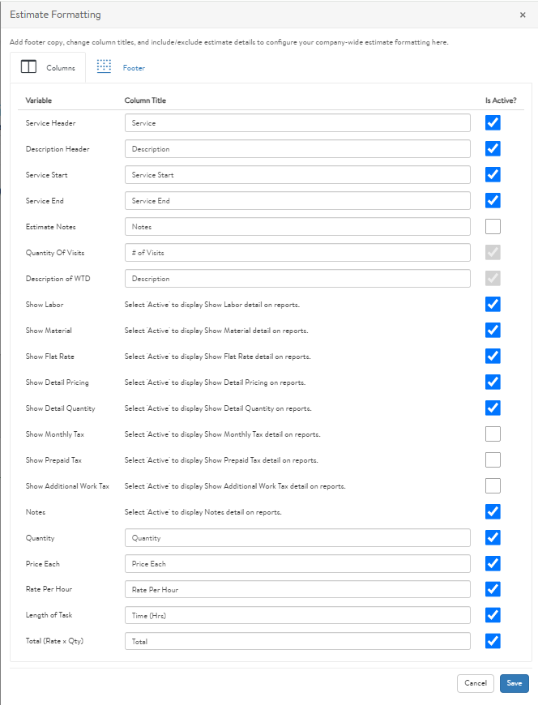The image size is (538, 705).
Task: Edit the Service Start title field
Action: point(297,175)
